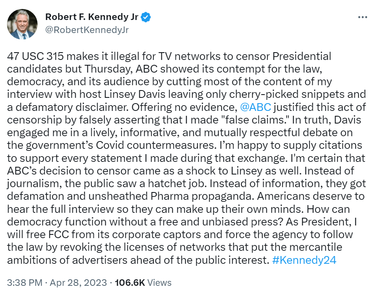The height and width of the screenshot is (296, 376).
Task: Click the display name Robert F. Kennedy Jr
Action: [x=92, y=18]
